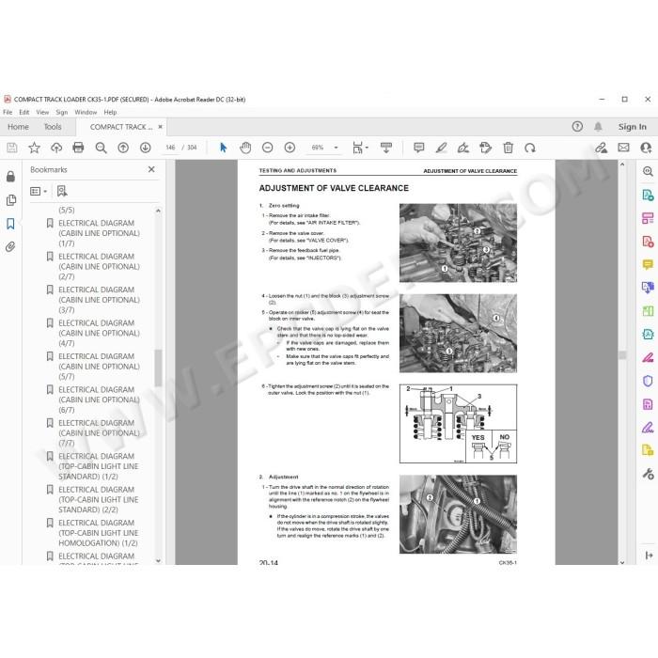Viewport: 658px width, 658px height.
Task: Open bookmark CABIN LINE OPTIONAL (5/7)
Action: (99, 367)
